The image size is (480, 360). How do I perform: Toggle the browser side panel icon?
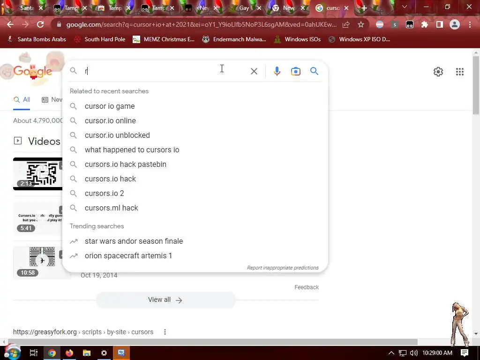point(440,24)
